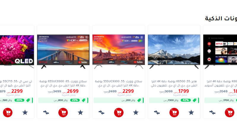This screenshot has height=132, width=237.
Task: Add Skyworth 55SUC9300 TV to cart
Action: pyautogui.click(x=119, y=113)
